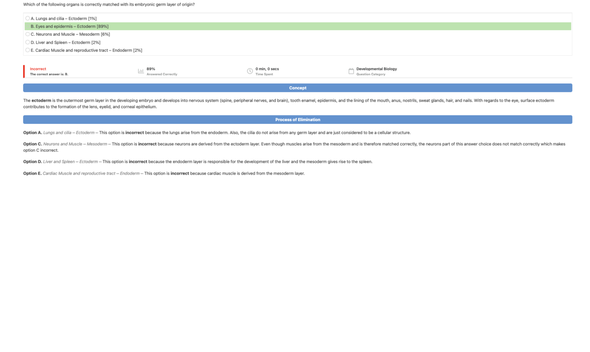The width and height of the screenshot is (590, 352).
Task: Select radio for option C Neurons and Muscle
Action: (x=27, y=34)
